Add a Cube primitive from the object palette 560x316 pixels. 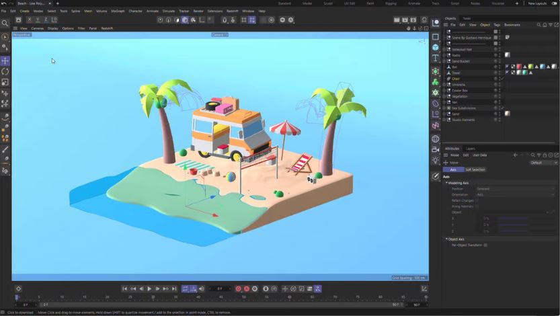[436, 48]
